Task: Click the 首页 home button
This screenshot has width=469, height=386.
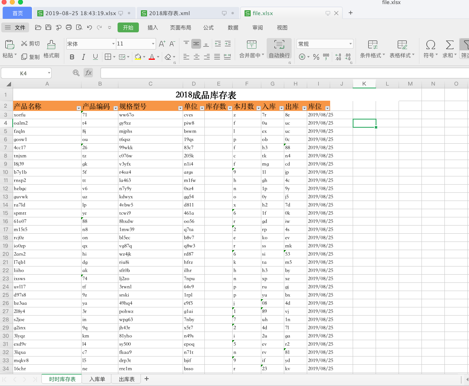Action: tap(18, 13)
